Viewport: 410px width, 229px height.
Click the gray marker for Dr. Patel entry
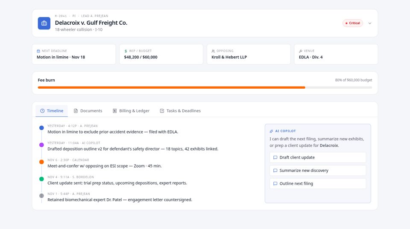(41, 196)
